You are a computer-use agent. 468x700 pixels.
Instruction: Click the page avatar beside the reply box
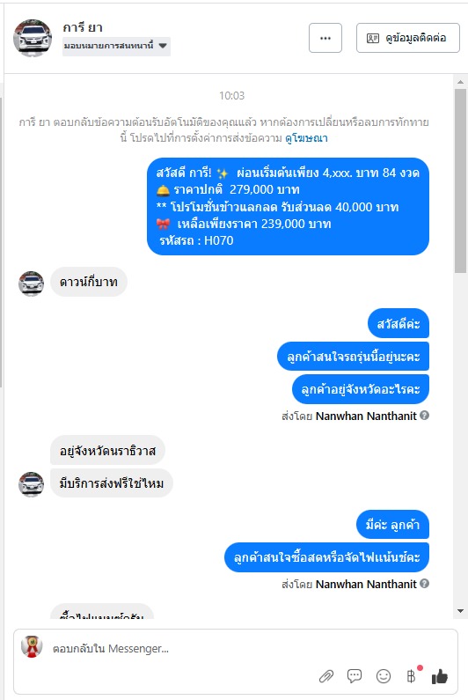(x=32, y=647)
